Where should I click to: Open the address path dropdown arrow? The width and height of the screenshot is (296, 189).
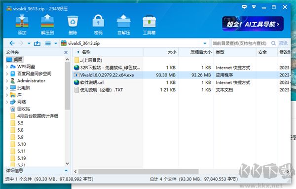pos(205,43)
